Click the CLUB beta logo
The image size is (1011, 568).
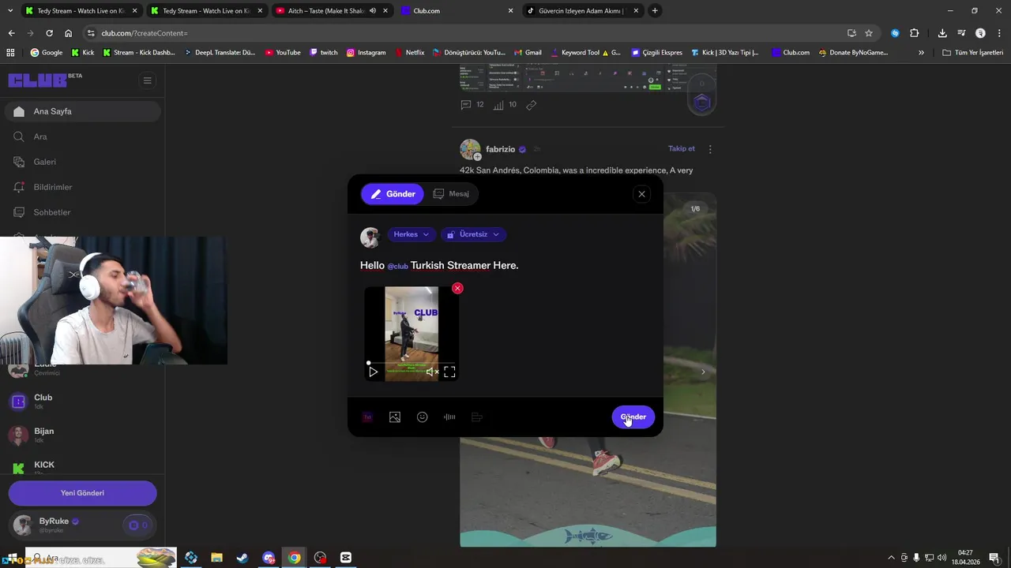pyautogui.click(x=45, y=80)
